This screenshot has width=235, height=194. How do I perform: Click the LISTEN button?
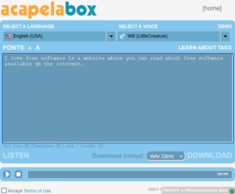[x=16, y=155]
